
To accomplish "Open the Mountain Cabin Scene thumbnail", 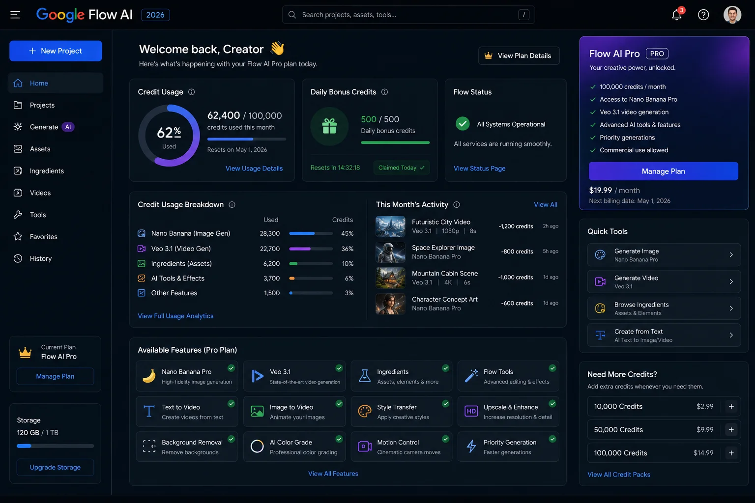I will pos(390,278).
